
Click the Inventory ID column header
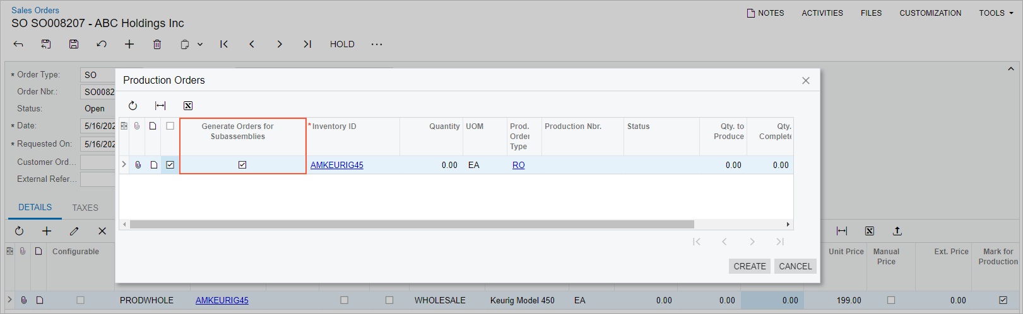point(334,126)
